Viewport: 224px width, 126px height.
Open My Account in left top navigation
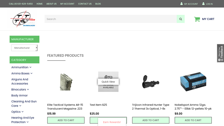[67, 4]
